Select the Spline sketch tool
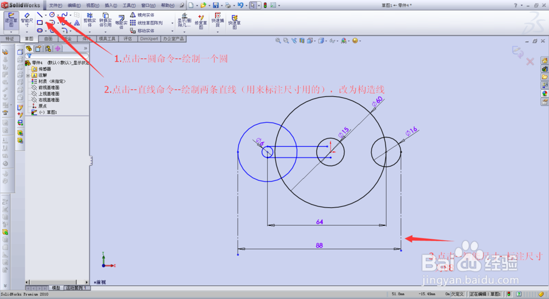This screenshot has height=299, width=549. pyautogui.click(x=64, y=15)
